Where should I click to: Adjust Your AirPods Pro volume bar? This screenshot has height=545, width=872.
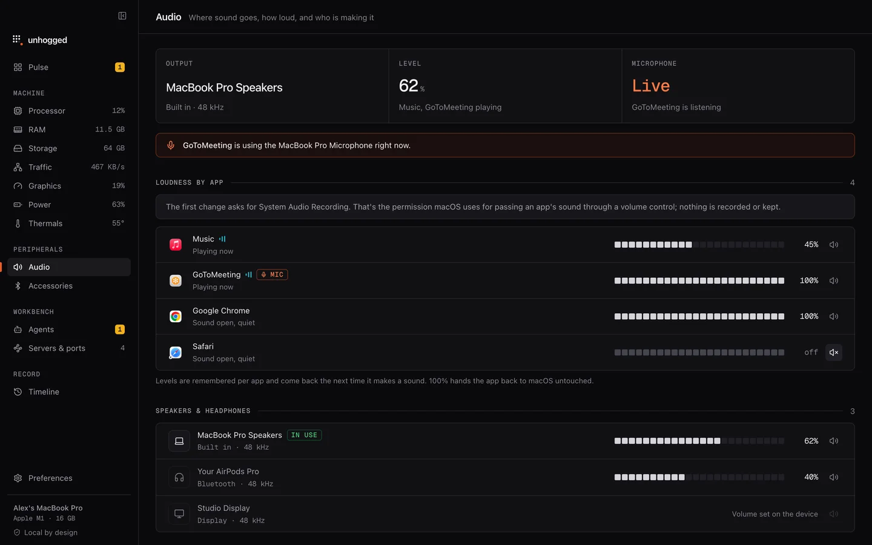(699, 477)
